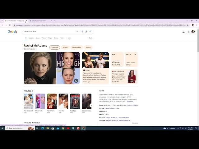Screen dimensions: 199x149
Task: Select the Movies chip
Action: [x=65, y=47]
